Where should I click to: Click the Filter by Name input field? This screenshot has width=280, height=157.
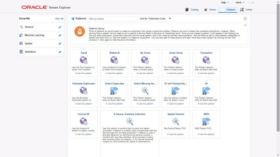coord(112,19)
